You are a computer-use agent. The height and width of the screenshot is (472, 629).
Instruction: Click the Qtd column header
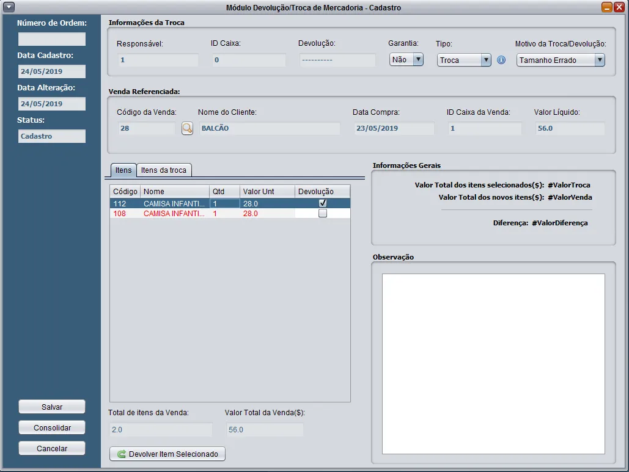coord(225,192)
